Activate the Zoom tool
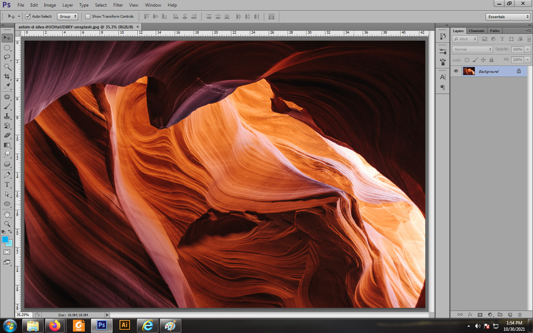The image size is (533, 333). (7, 224)
